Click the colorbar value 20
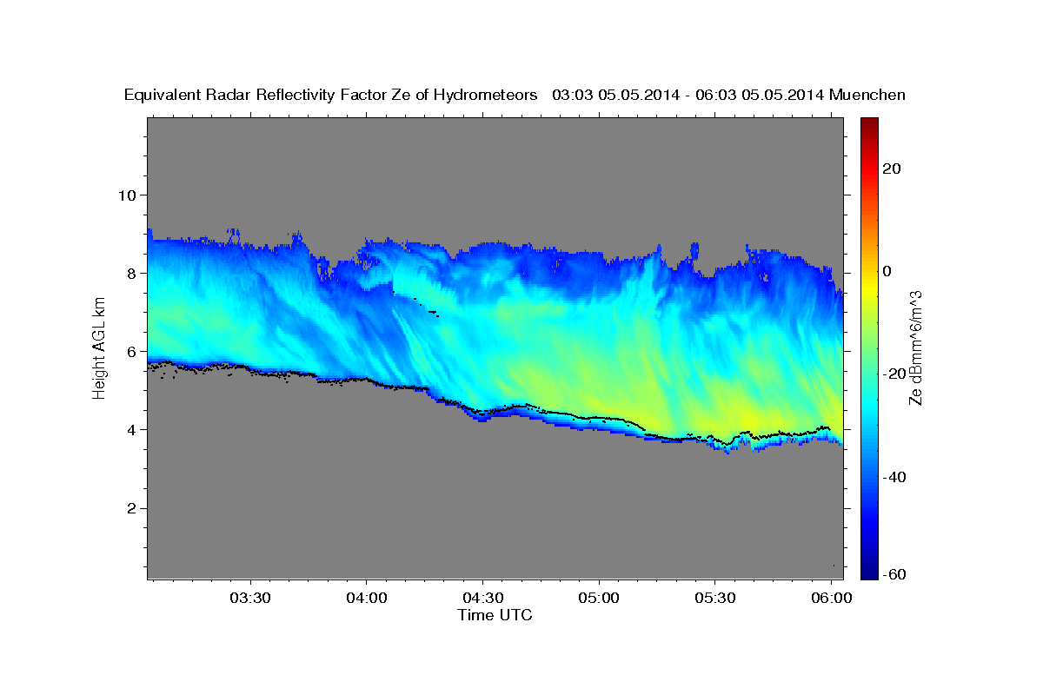This screenshot has height=695, width=1043. [x=891, y=169]
